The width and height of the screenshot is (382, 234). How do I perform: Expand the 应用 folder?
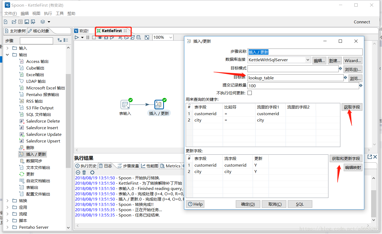(7, 207)
